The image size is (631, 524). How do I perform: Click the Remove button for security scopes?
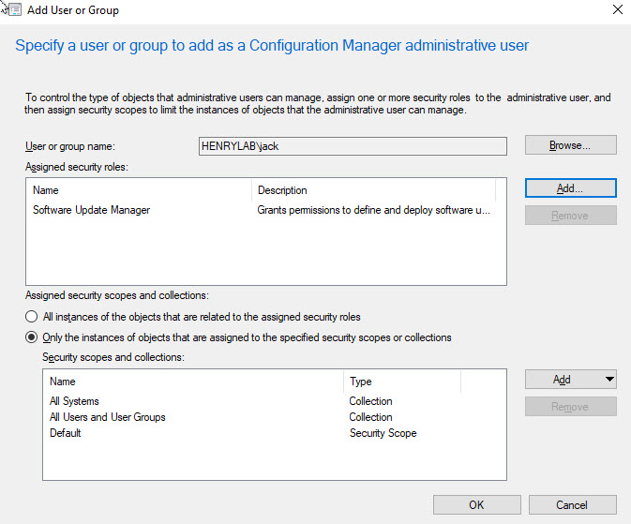(570, 407)
